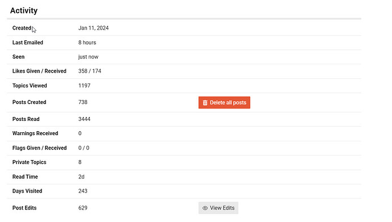Select the Created row label

[x=22, y=28]
